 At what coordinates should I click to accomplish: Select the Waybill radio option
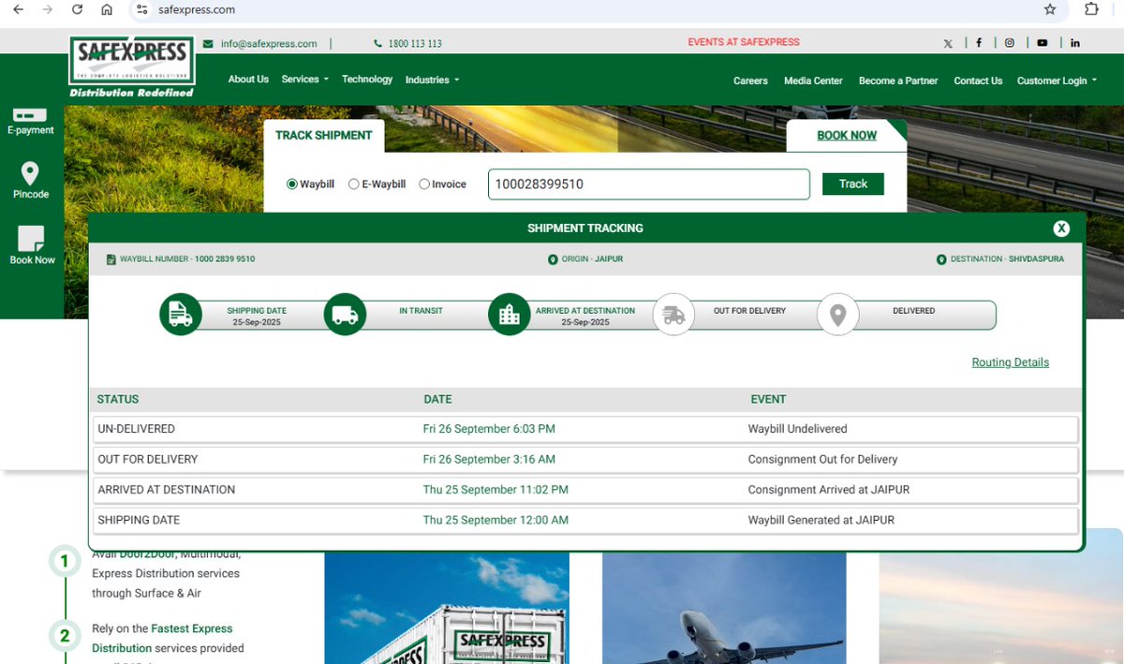pyautogui.click(x=292, y=184)
